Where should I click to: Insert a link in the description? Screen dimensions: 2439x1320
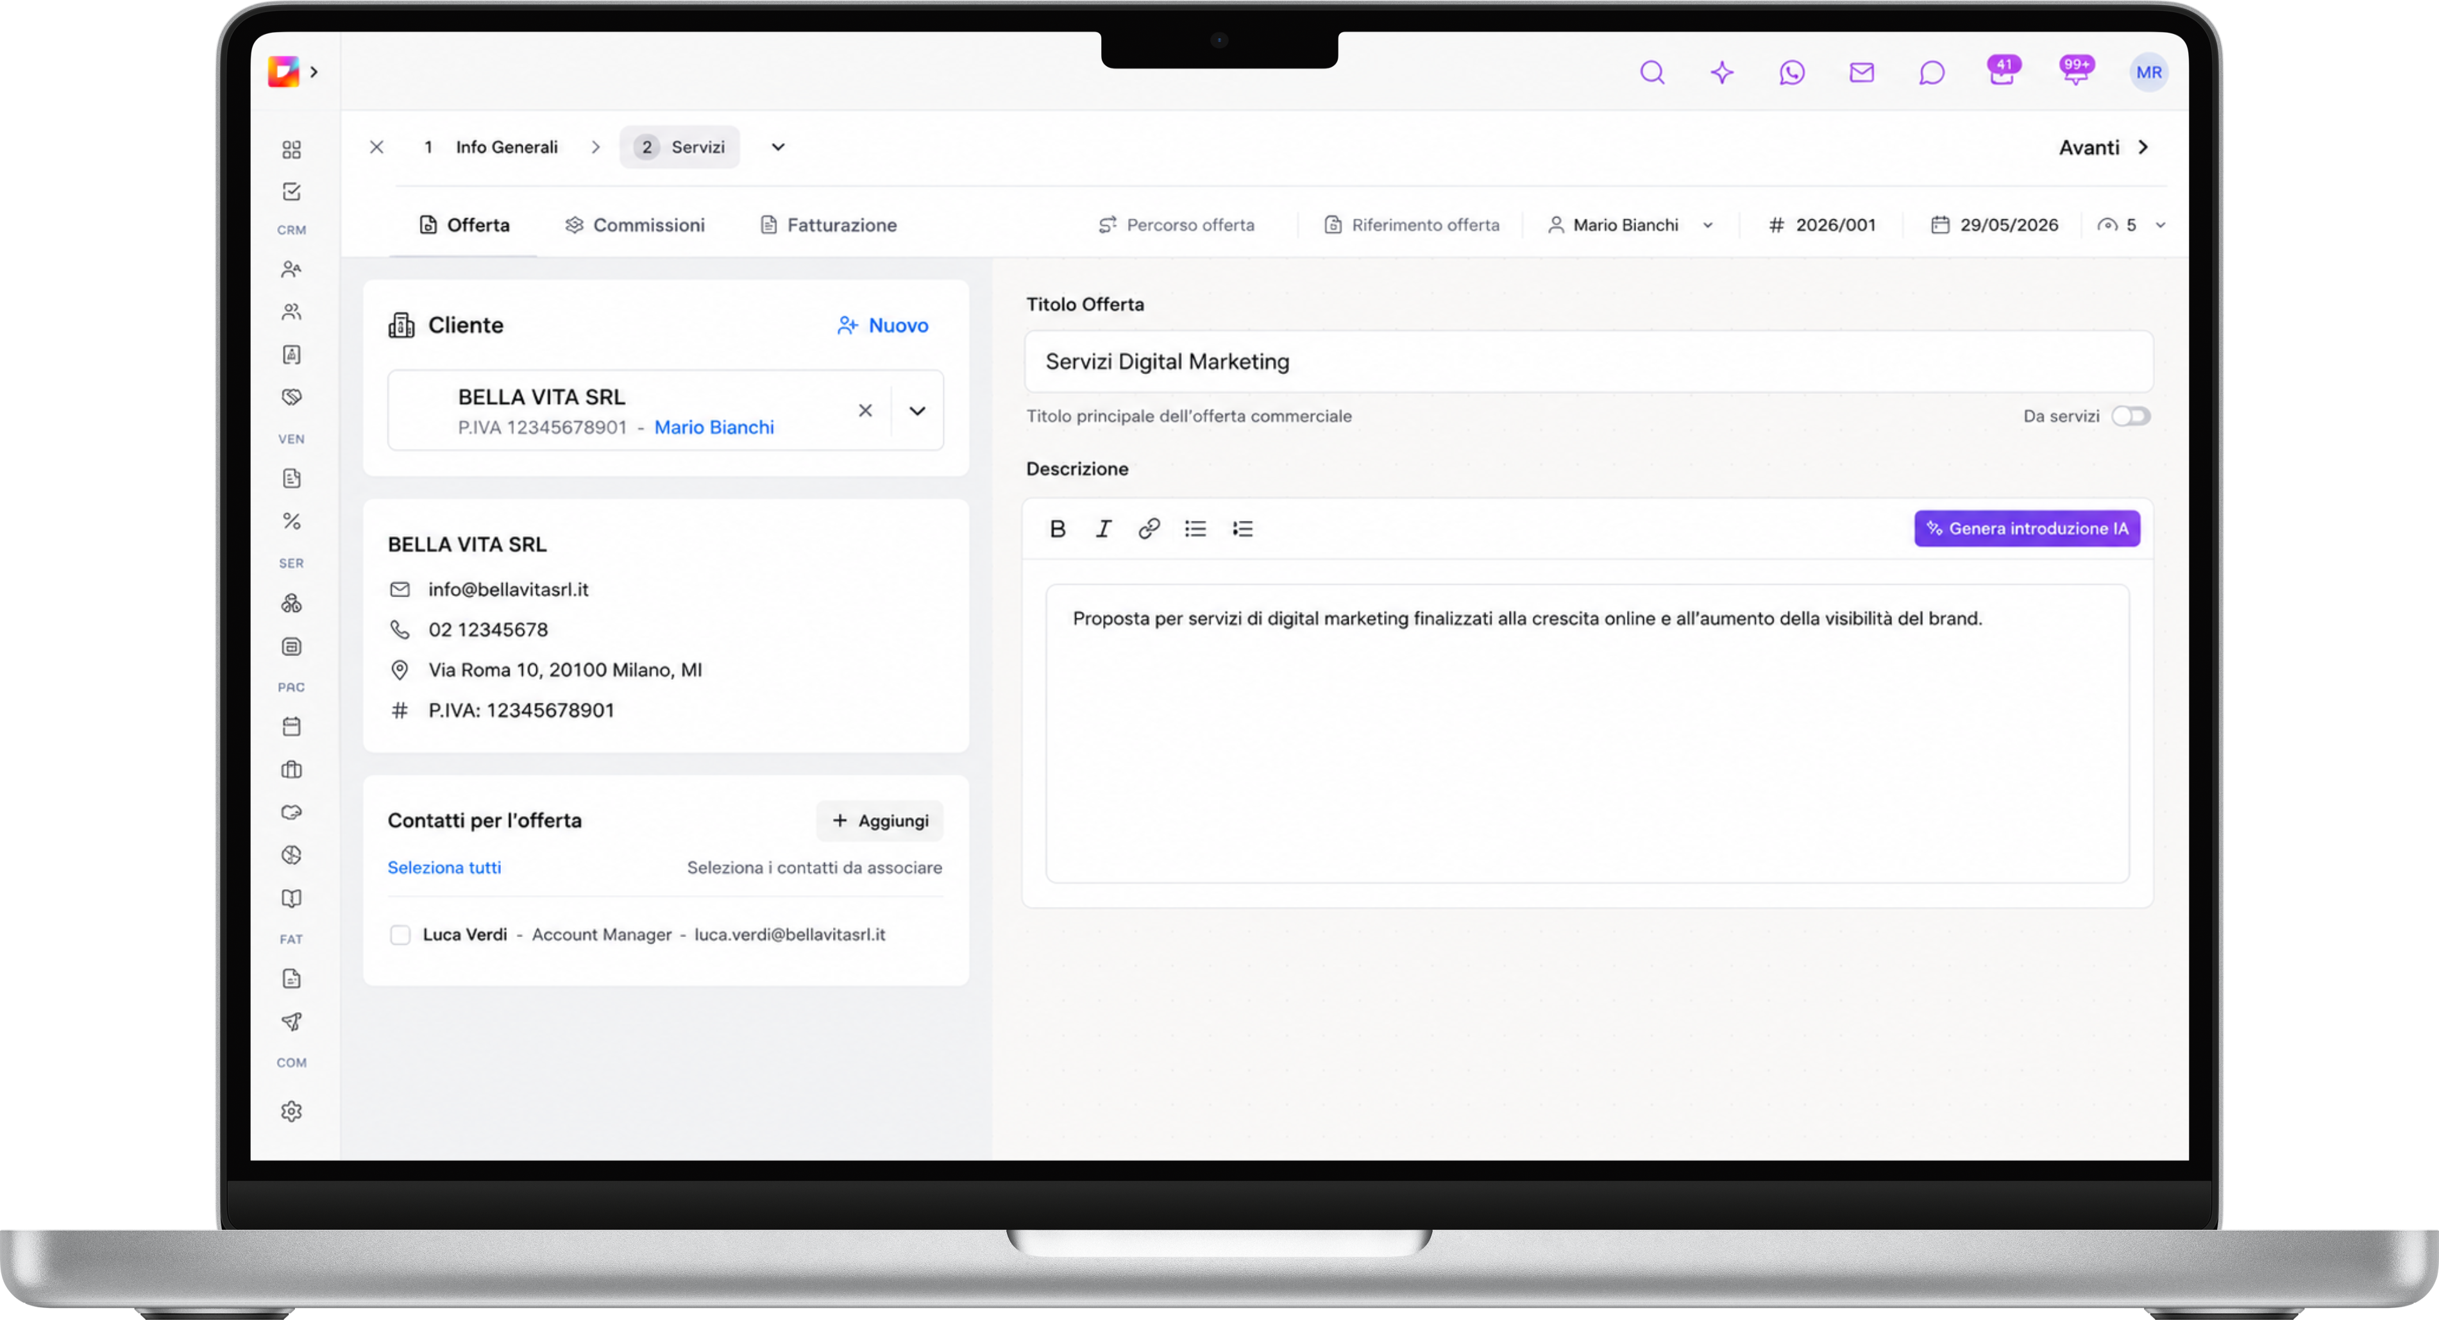tap(1149, 529)
